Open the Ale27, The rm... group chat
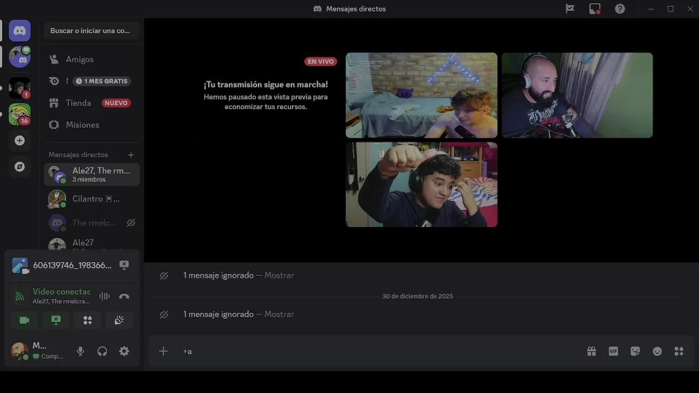699x393 pixels. 92,175
